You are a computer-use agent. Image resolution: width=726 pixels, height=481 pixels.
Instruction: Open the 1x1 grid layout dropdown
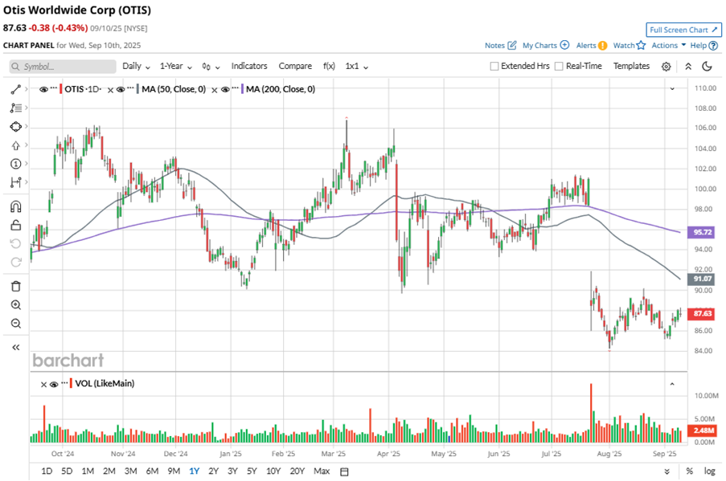[x=356, y=66]
